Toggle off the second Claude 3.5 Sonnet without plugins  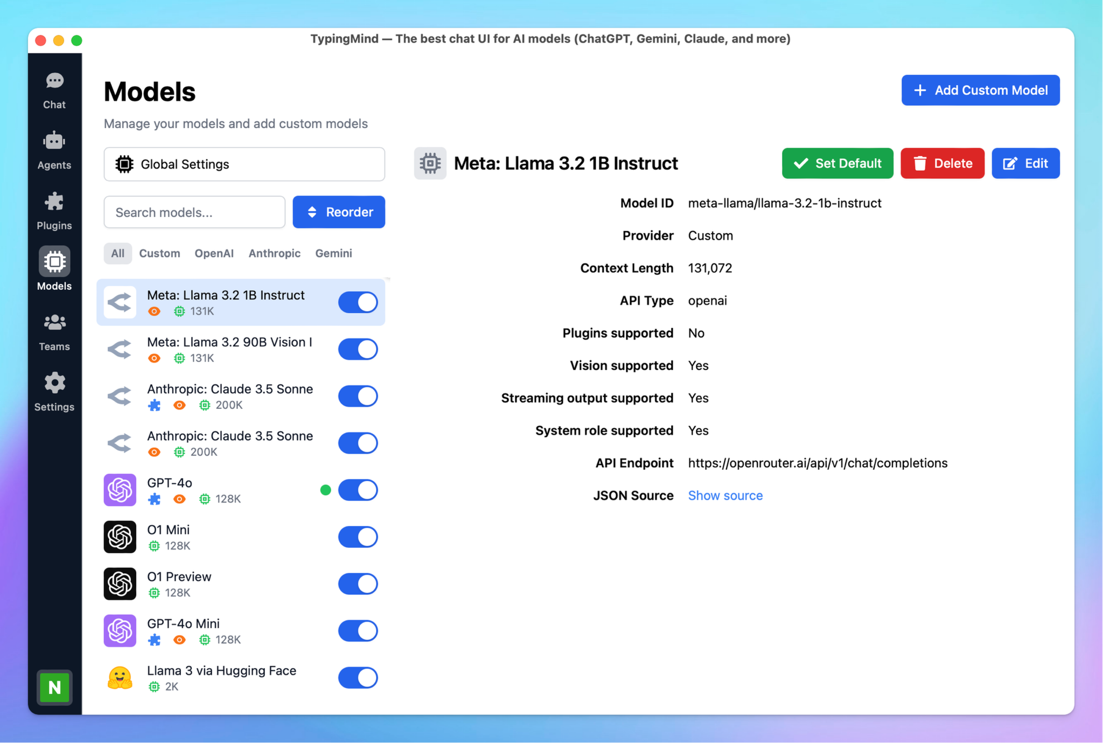click(x=358, y=443)
